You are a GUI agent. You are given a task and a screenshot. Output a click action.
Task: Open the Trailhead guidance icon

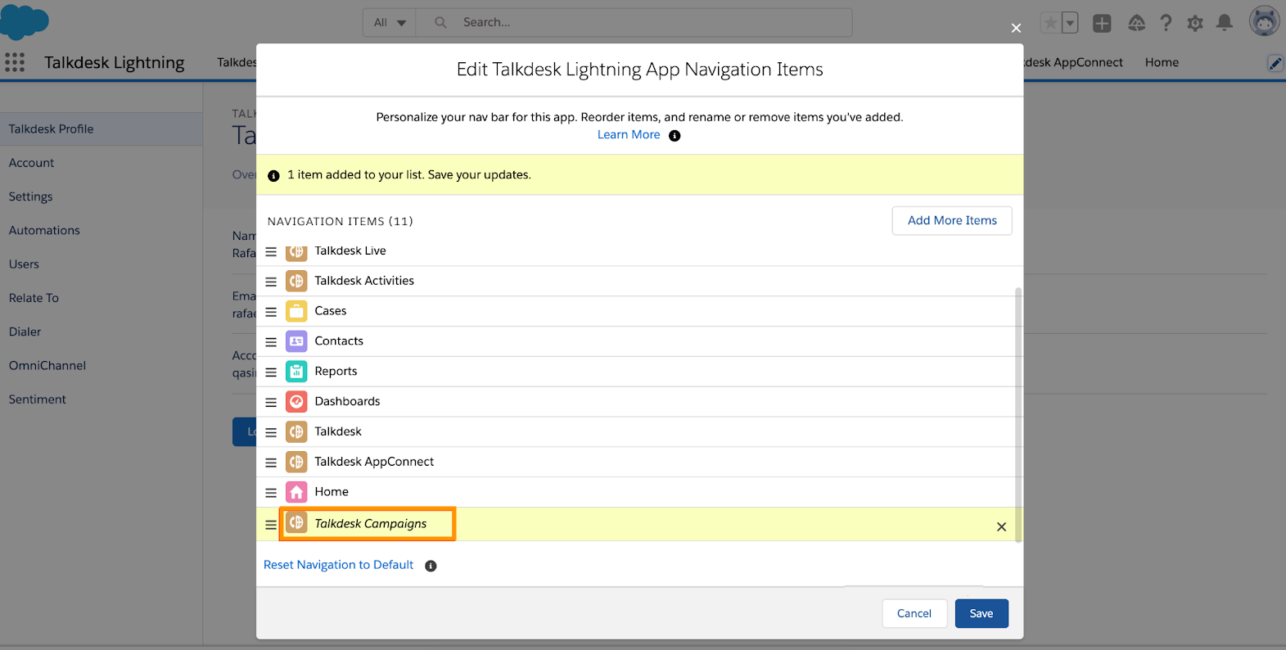point(1136,23)
